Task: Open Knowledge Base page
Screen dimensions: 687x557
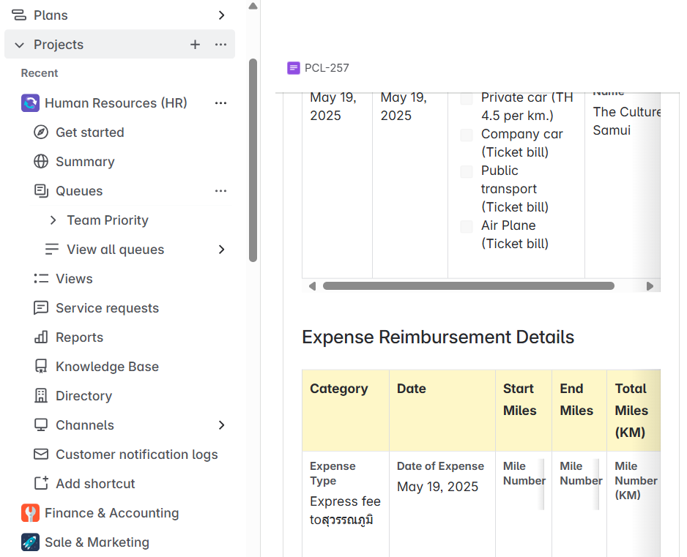Action: [x=108, y=367]
